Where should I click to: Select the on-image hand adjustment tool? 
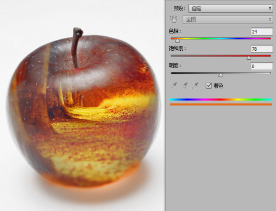click(x=173, y=19)
